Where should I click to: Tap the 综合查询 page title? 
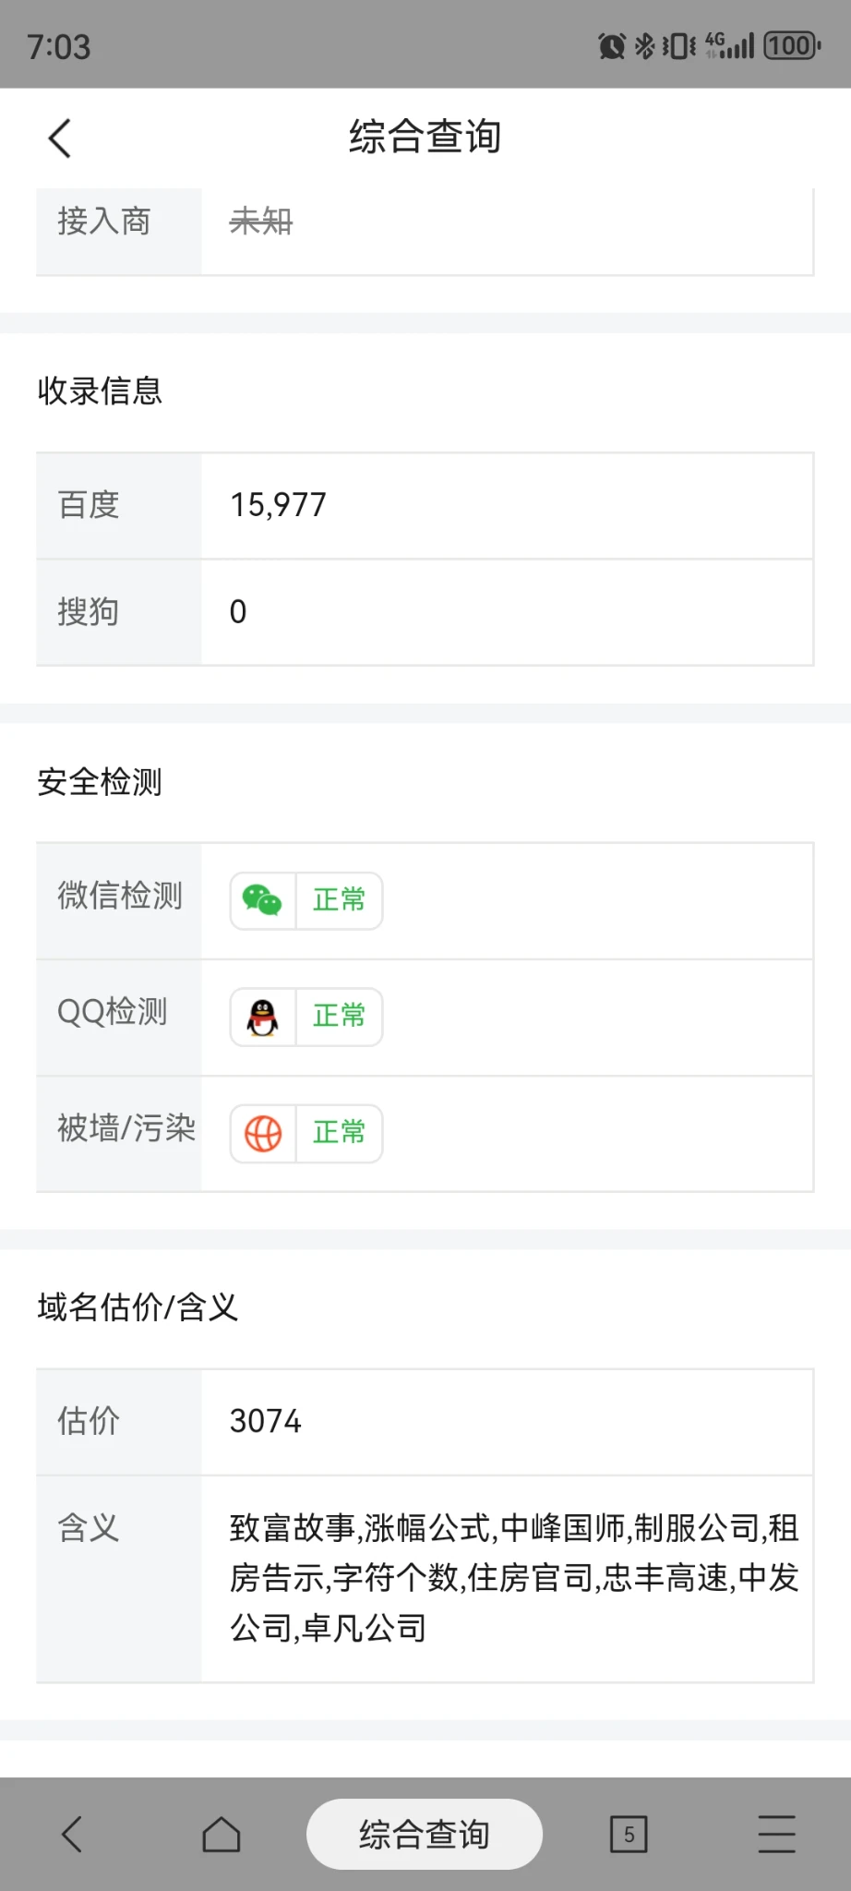tap(425, 137)
